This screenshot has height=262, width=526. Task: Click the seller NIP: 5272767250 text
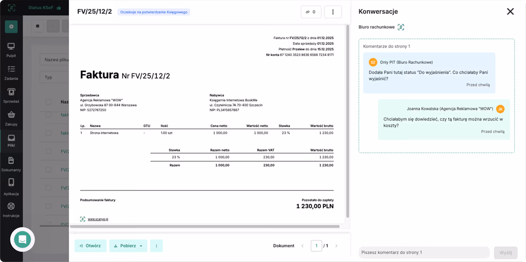(93, 110)
